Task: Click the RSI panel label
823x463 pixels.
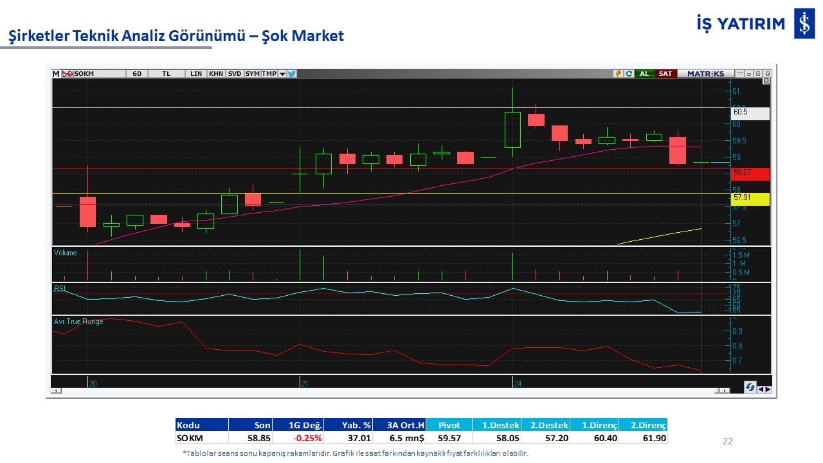Action: tap(60, 288)
